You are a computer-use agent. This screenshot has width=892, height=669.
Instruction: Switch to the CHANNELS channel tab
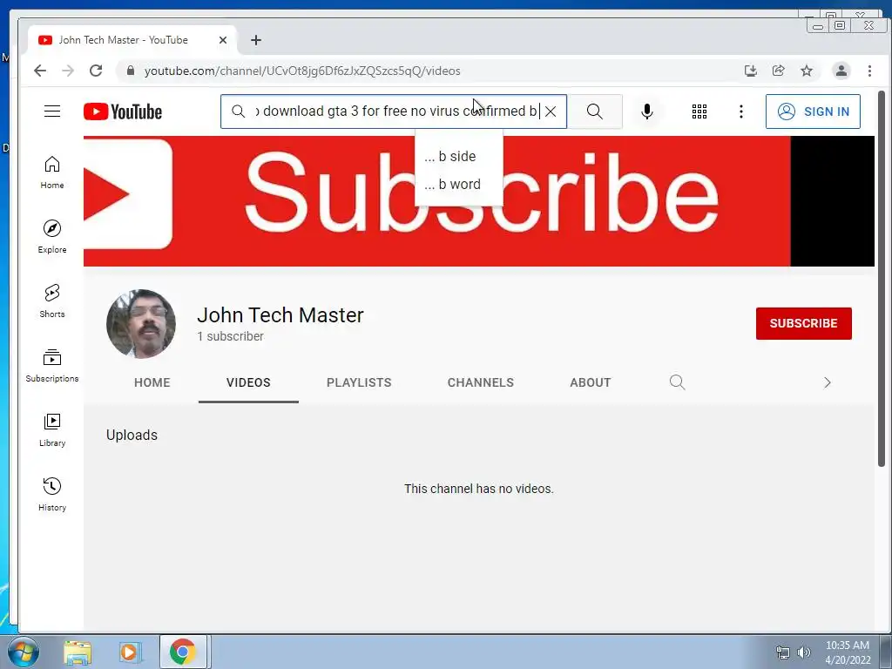tap(480, 382)
